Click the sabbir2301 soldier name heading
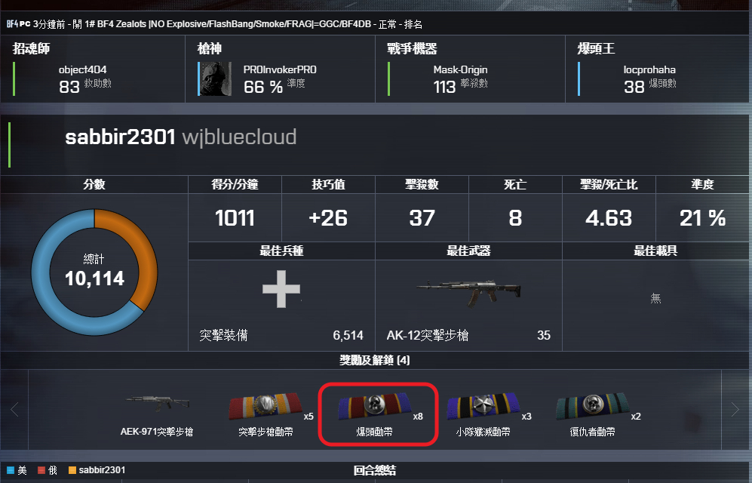This screenshot has height=483, width=752. pyautogui.click(x=121, y=137)
